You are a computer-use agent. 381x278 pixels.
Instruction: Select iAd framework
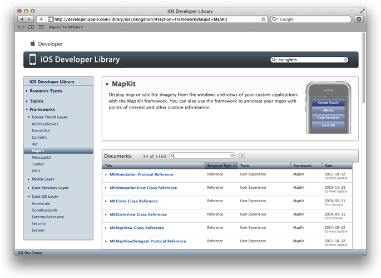coord(34,144)
